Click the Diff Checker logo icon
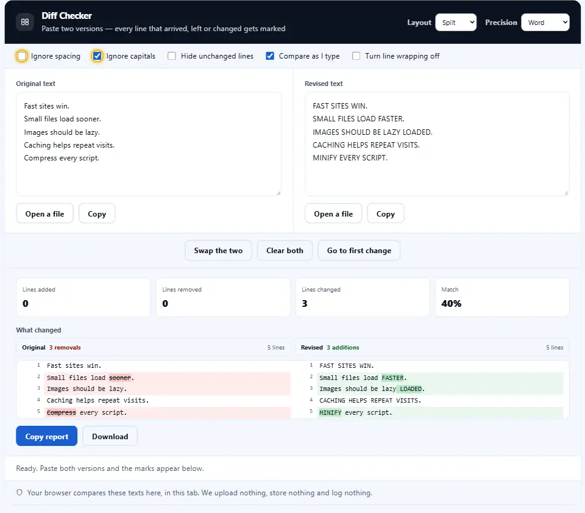The image size is (585, 513). (x=24, y=22)
